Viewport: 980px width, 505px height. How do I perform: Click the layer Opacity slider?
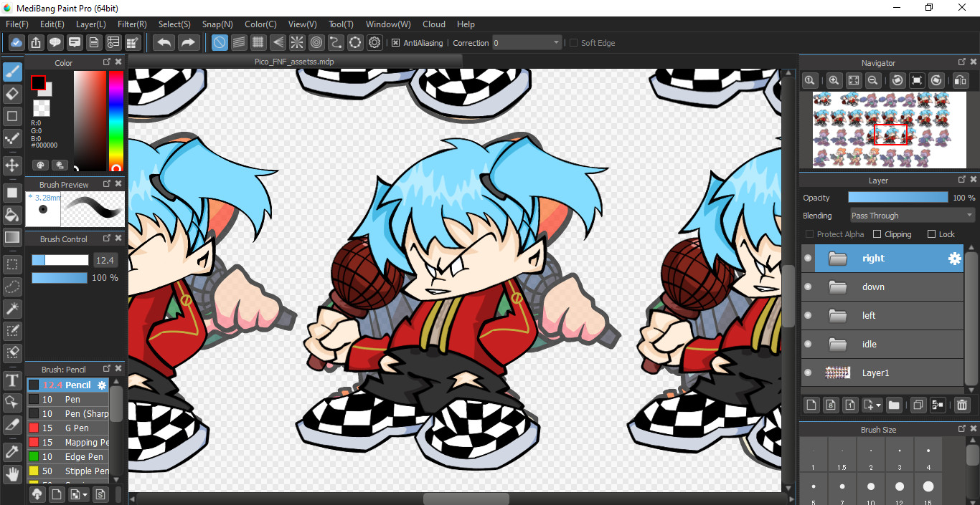897,198
